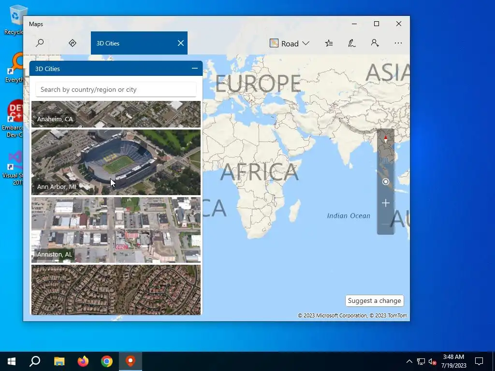Open the Windows Ink pen toolbar
Screen dimensions: 495x371
352,43
